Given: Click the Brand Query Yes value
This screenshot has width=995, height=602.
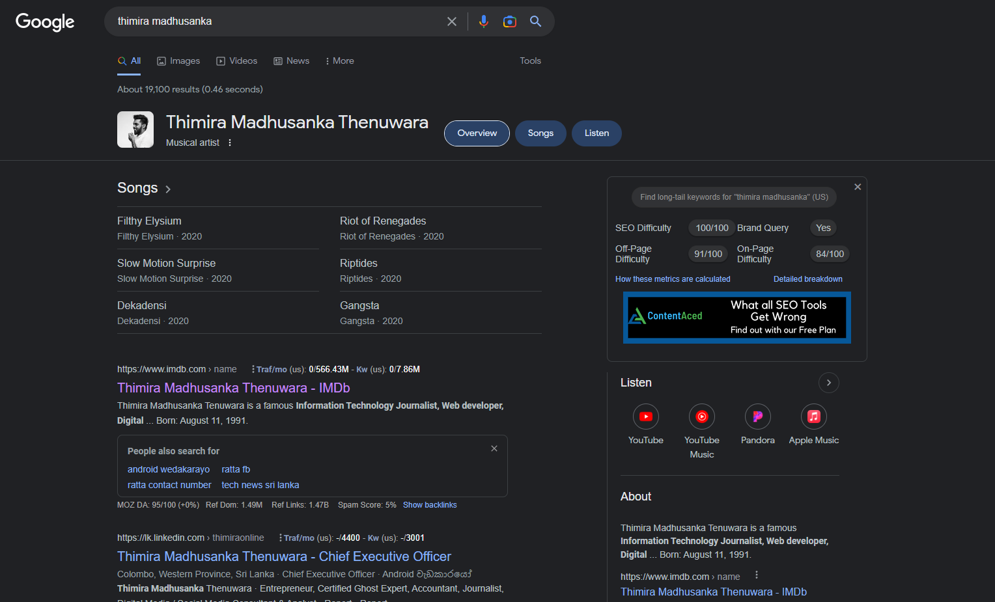Looking at the screenshot, I should tap(823, 228).
